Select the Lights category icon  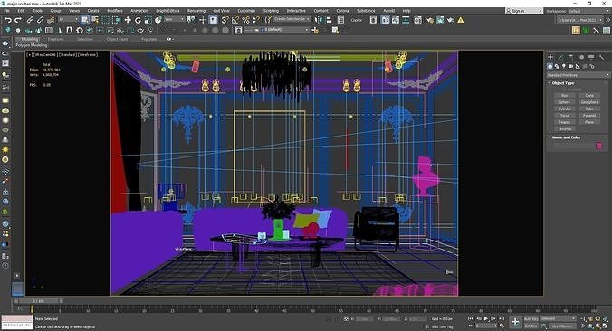pos(564,66)
